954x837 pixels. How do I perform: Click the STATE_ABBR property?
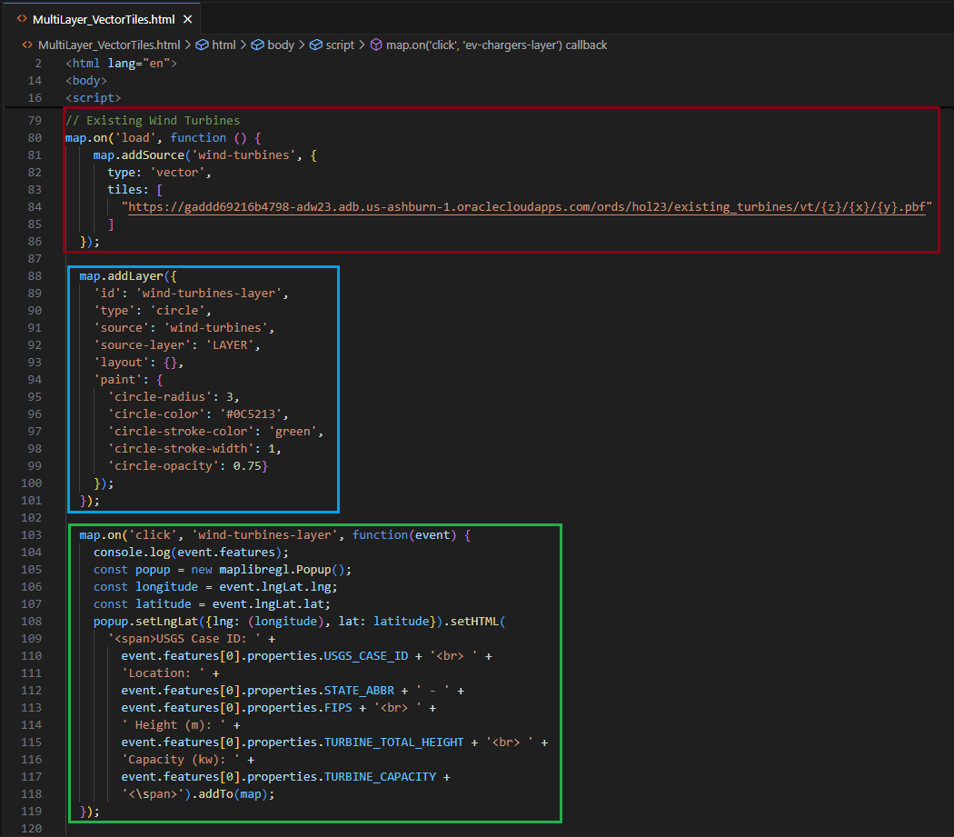pos(359,691)
